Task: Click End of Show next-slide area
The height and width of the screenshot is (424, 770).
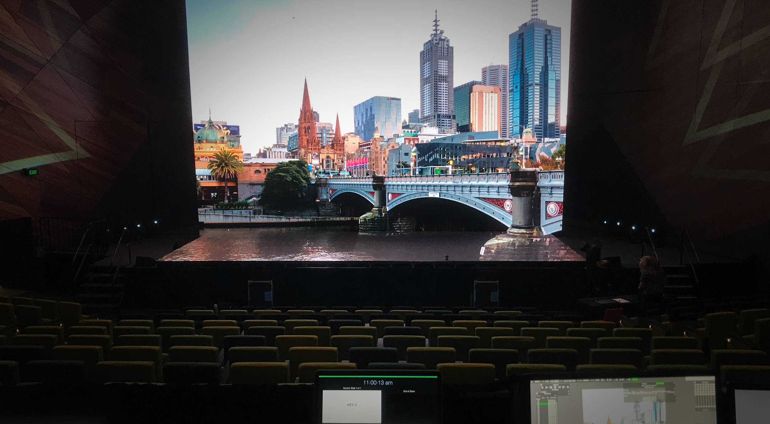Action: (x=409, y=391)
